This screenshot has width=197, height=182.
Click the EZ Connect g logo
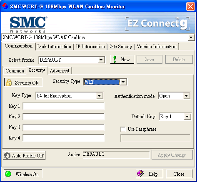[157, 24]
